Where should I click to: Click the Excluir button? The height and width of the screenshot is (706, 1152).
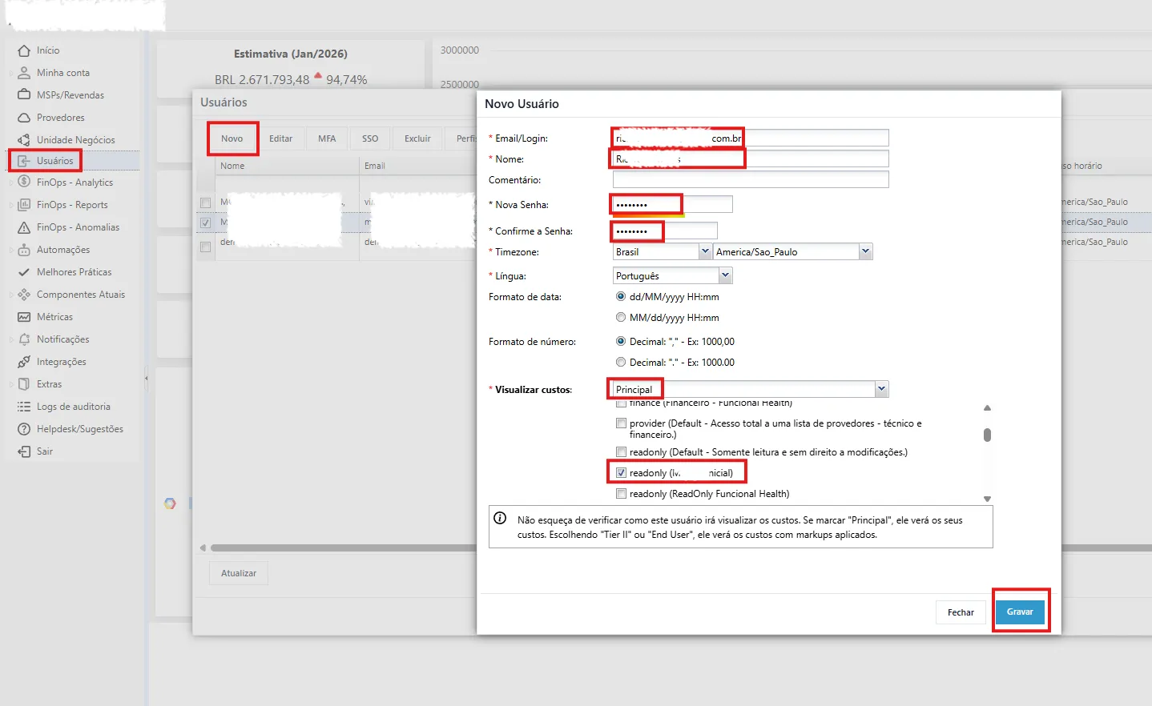point(417,138)
